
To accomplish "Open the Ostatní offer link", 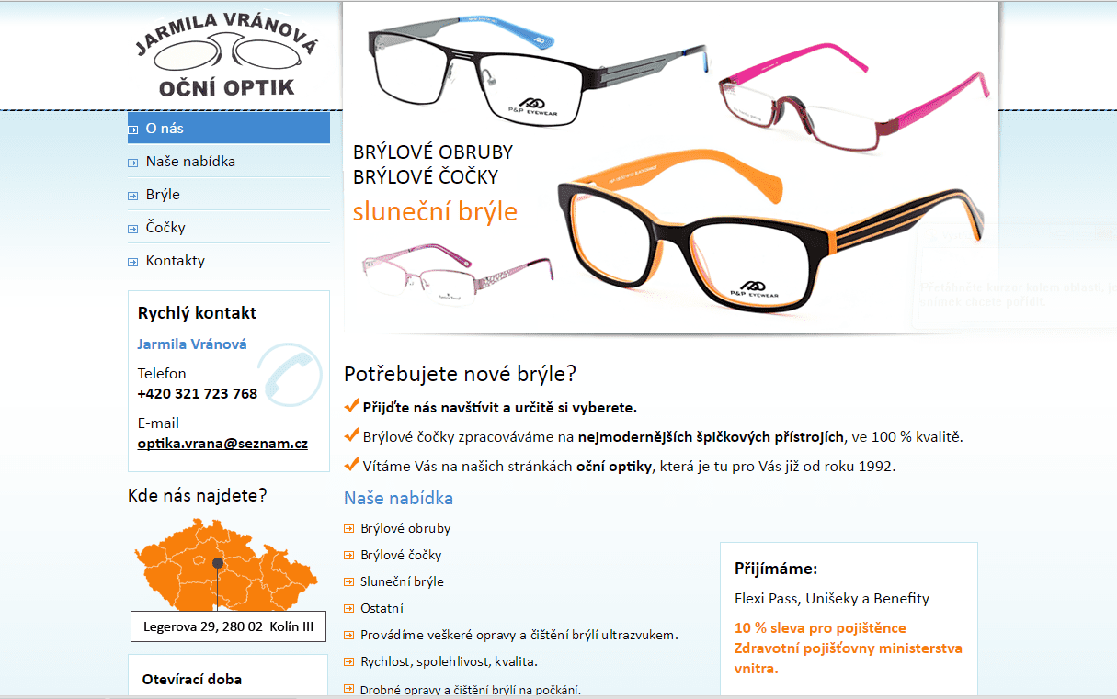I will (382, 608).
